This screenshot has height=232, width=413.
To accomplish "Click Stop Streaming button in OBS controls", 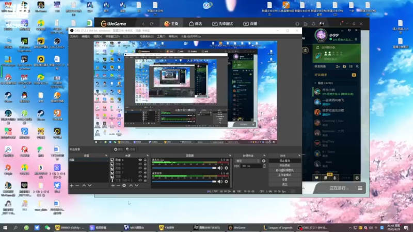I will pyautogui.click(x=285, y=161).
